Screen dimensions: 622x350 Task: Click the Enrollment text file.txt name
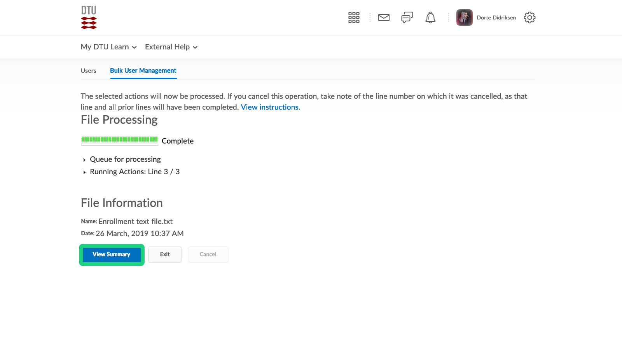click(x=135, y=222)
